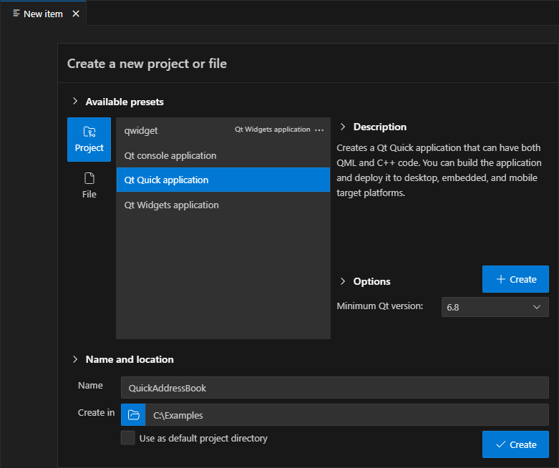Select Qt Widgets application preset

[223, 205]
